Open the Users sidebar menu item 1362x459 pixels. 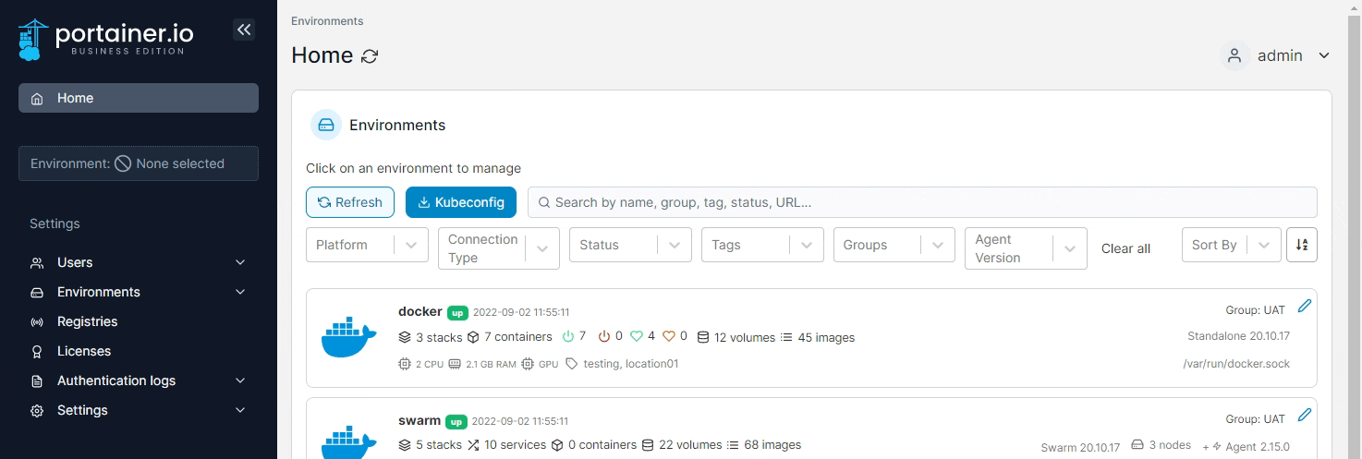[x=139, y=262]
